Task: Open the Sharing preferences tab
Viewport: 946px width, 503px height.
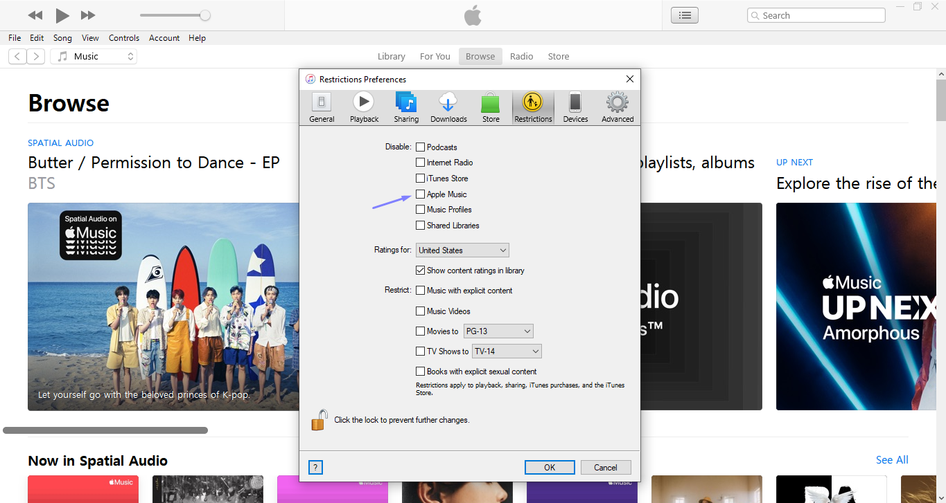Action: coord(406,108)
